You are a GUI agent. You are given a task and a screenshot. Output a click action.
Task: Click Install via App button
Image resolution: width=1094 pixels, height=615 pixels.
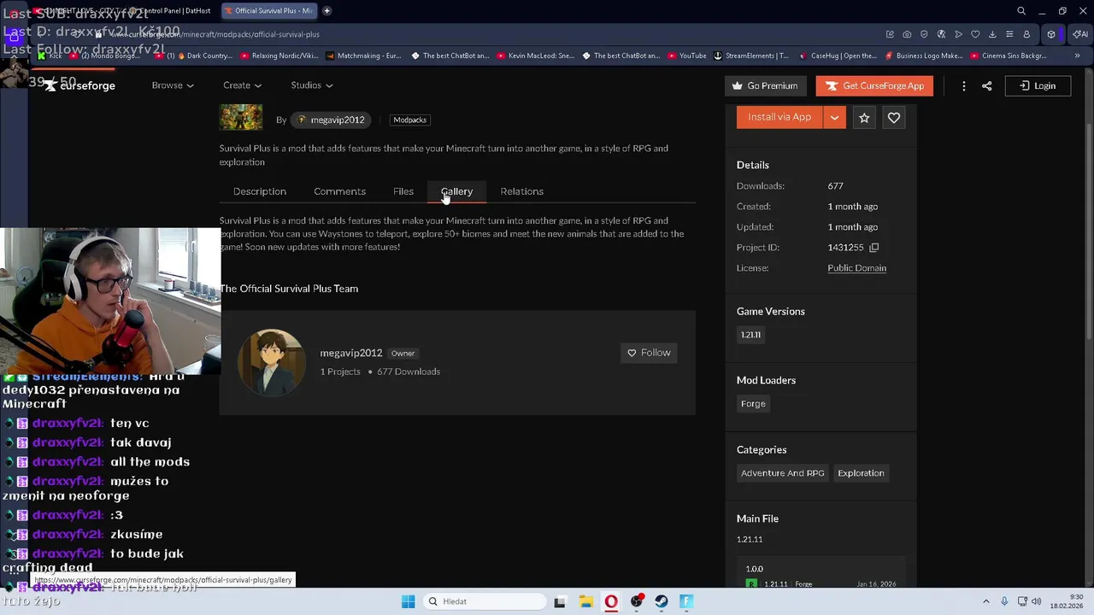point(779,117)
